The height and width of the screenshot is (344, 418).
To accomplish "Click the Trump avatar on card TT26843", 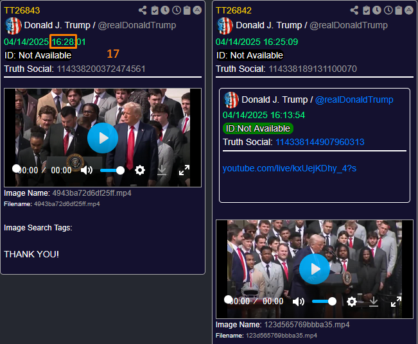I will pyautogui.click(x=13, y=26).
